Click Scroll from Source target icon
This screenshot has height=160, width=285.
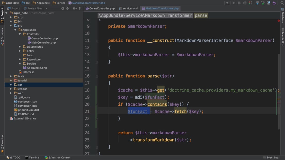(63, 8)
